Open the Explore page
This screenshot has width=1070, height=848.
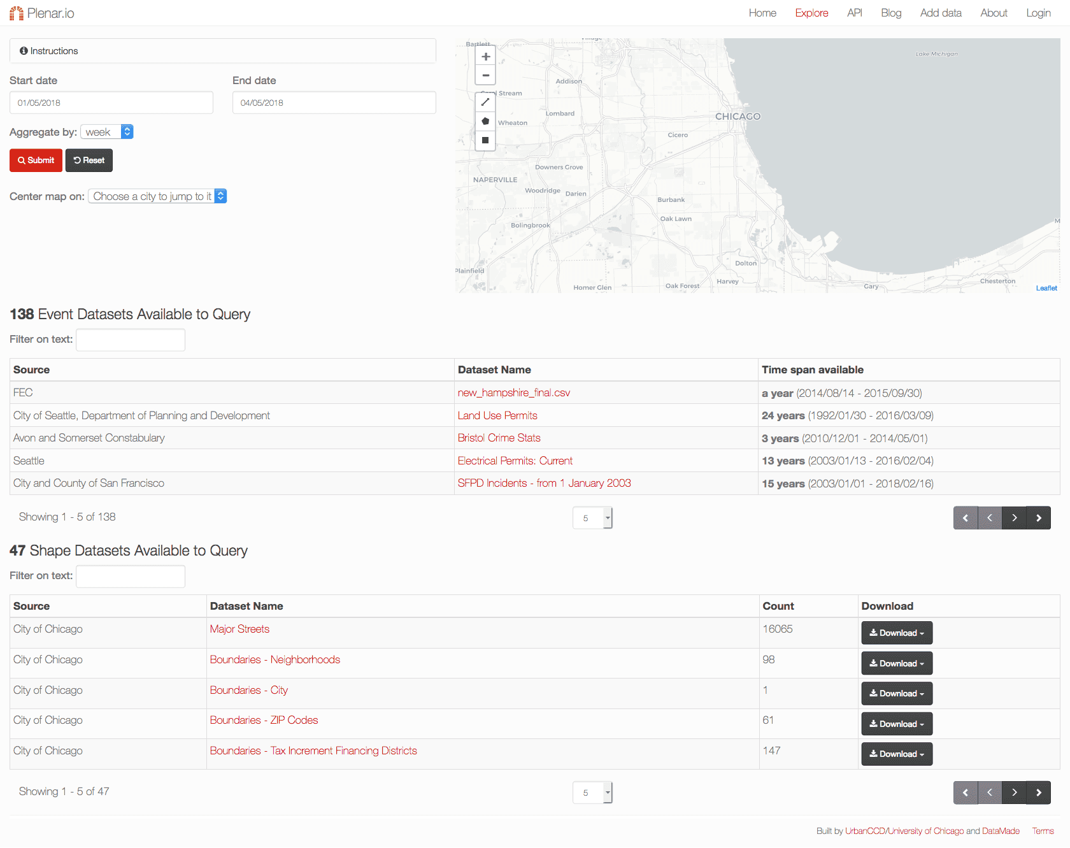coord(811,13)
